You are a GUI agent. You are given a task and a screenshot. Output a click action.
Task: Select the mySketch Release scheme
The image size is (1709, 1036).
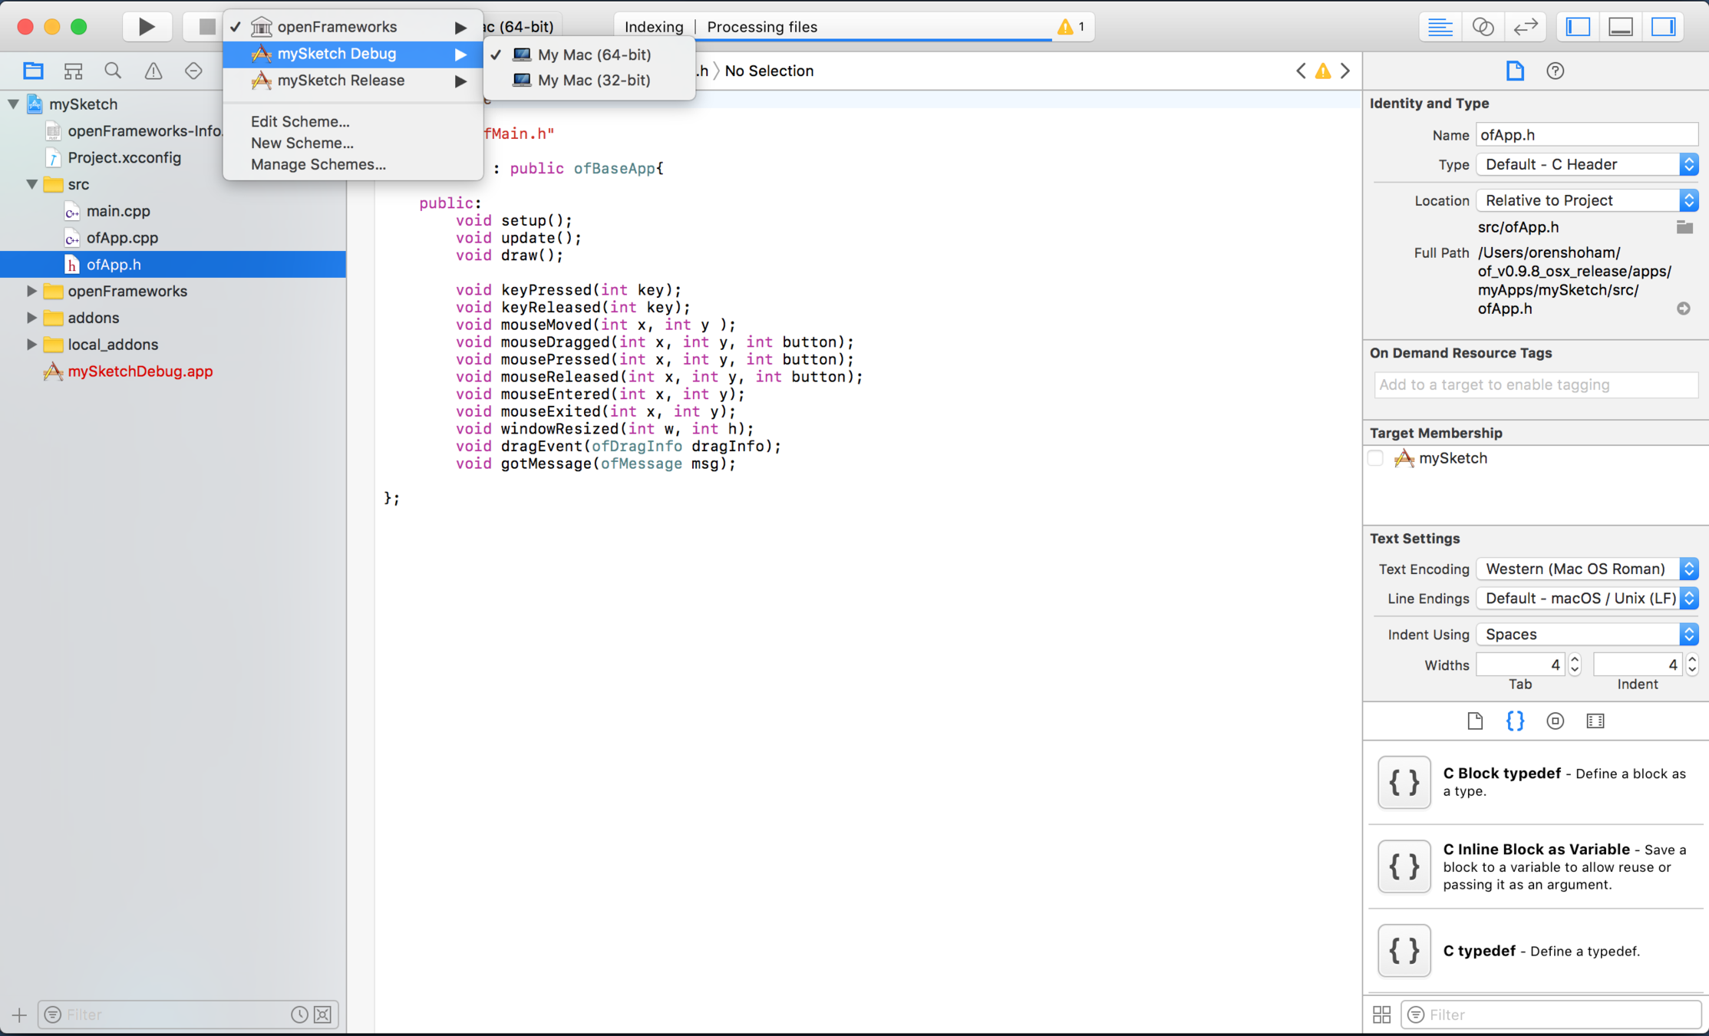pos(341,80)
